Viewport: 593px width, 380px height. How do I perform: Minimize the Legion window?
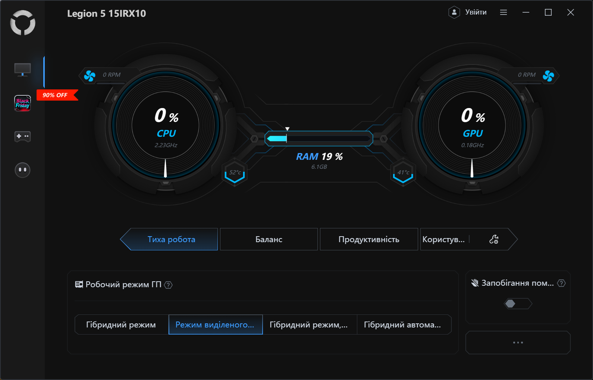click(526, 12)
